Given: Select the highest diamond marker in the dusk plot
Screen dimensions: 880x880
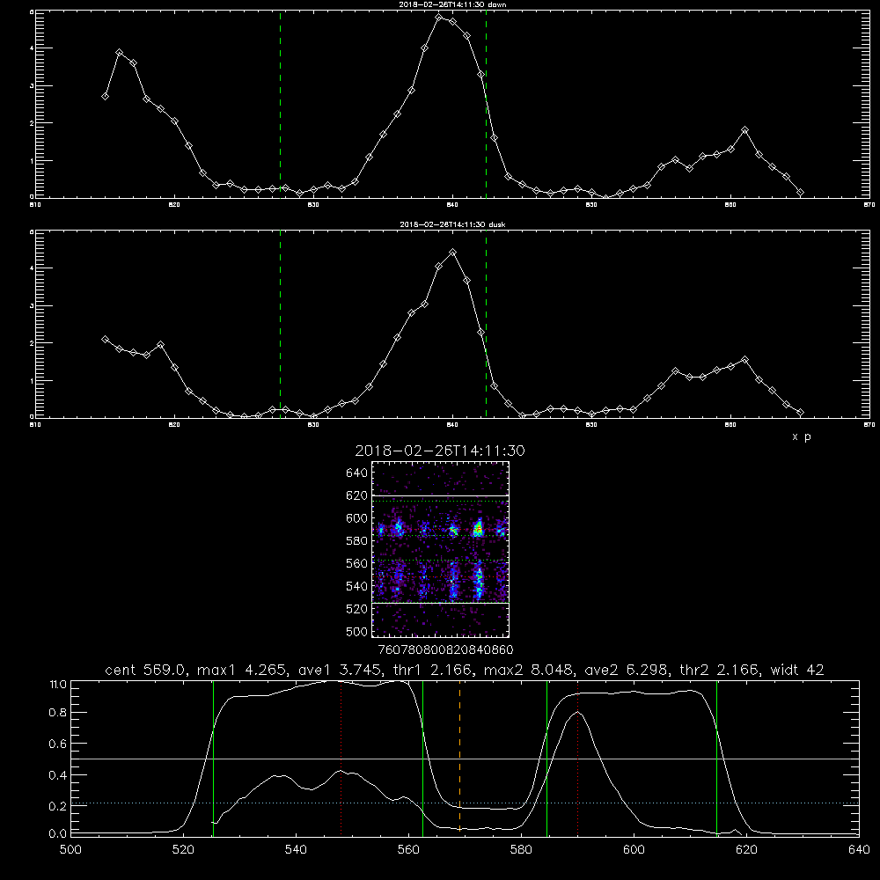Looking at the screenshot, I should (453, 253).
